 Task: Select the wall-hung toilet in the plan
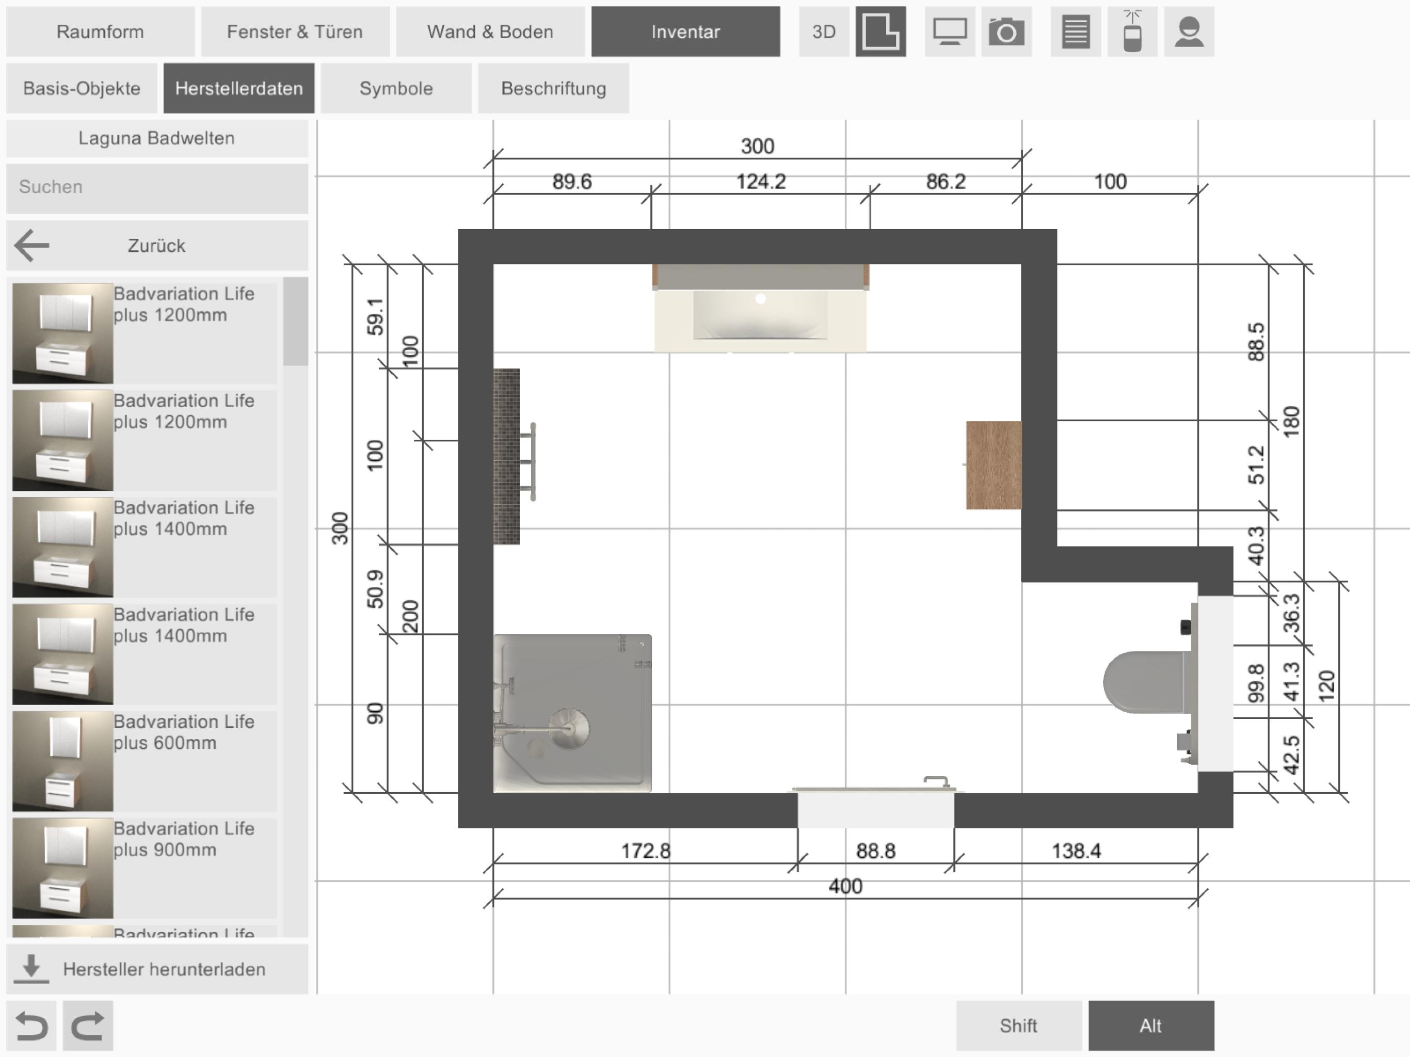pos(1147,682)
